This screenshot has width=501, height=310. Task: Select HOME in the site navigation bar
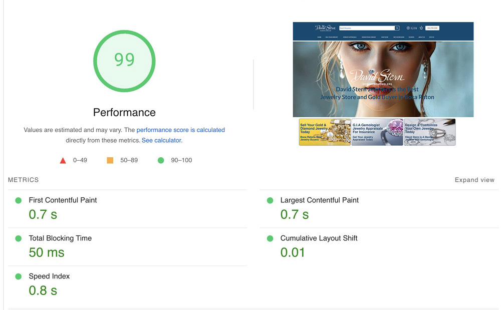(318, 37)
